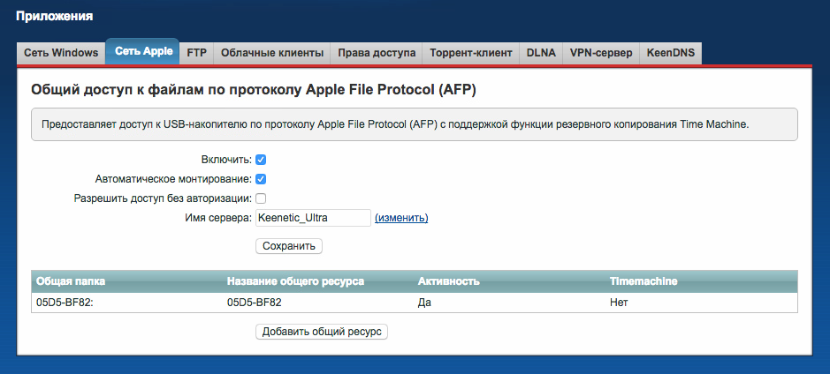Image resolution: width=830 pixels, height=374 pixels.
Task: Switch to the FTP tab
Action: [x=196, y=53]
